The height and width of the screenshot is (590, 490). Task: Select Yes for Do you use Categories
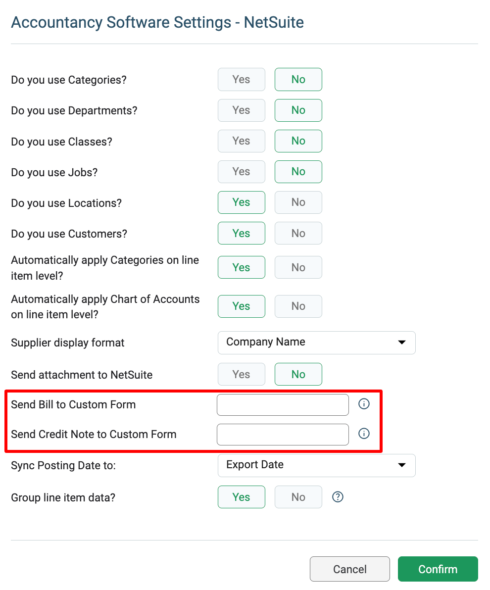[241, 79]
